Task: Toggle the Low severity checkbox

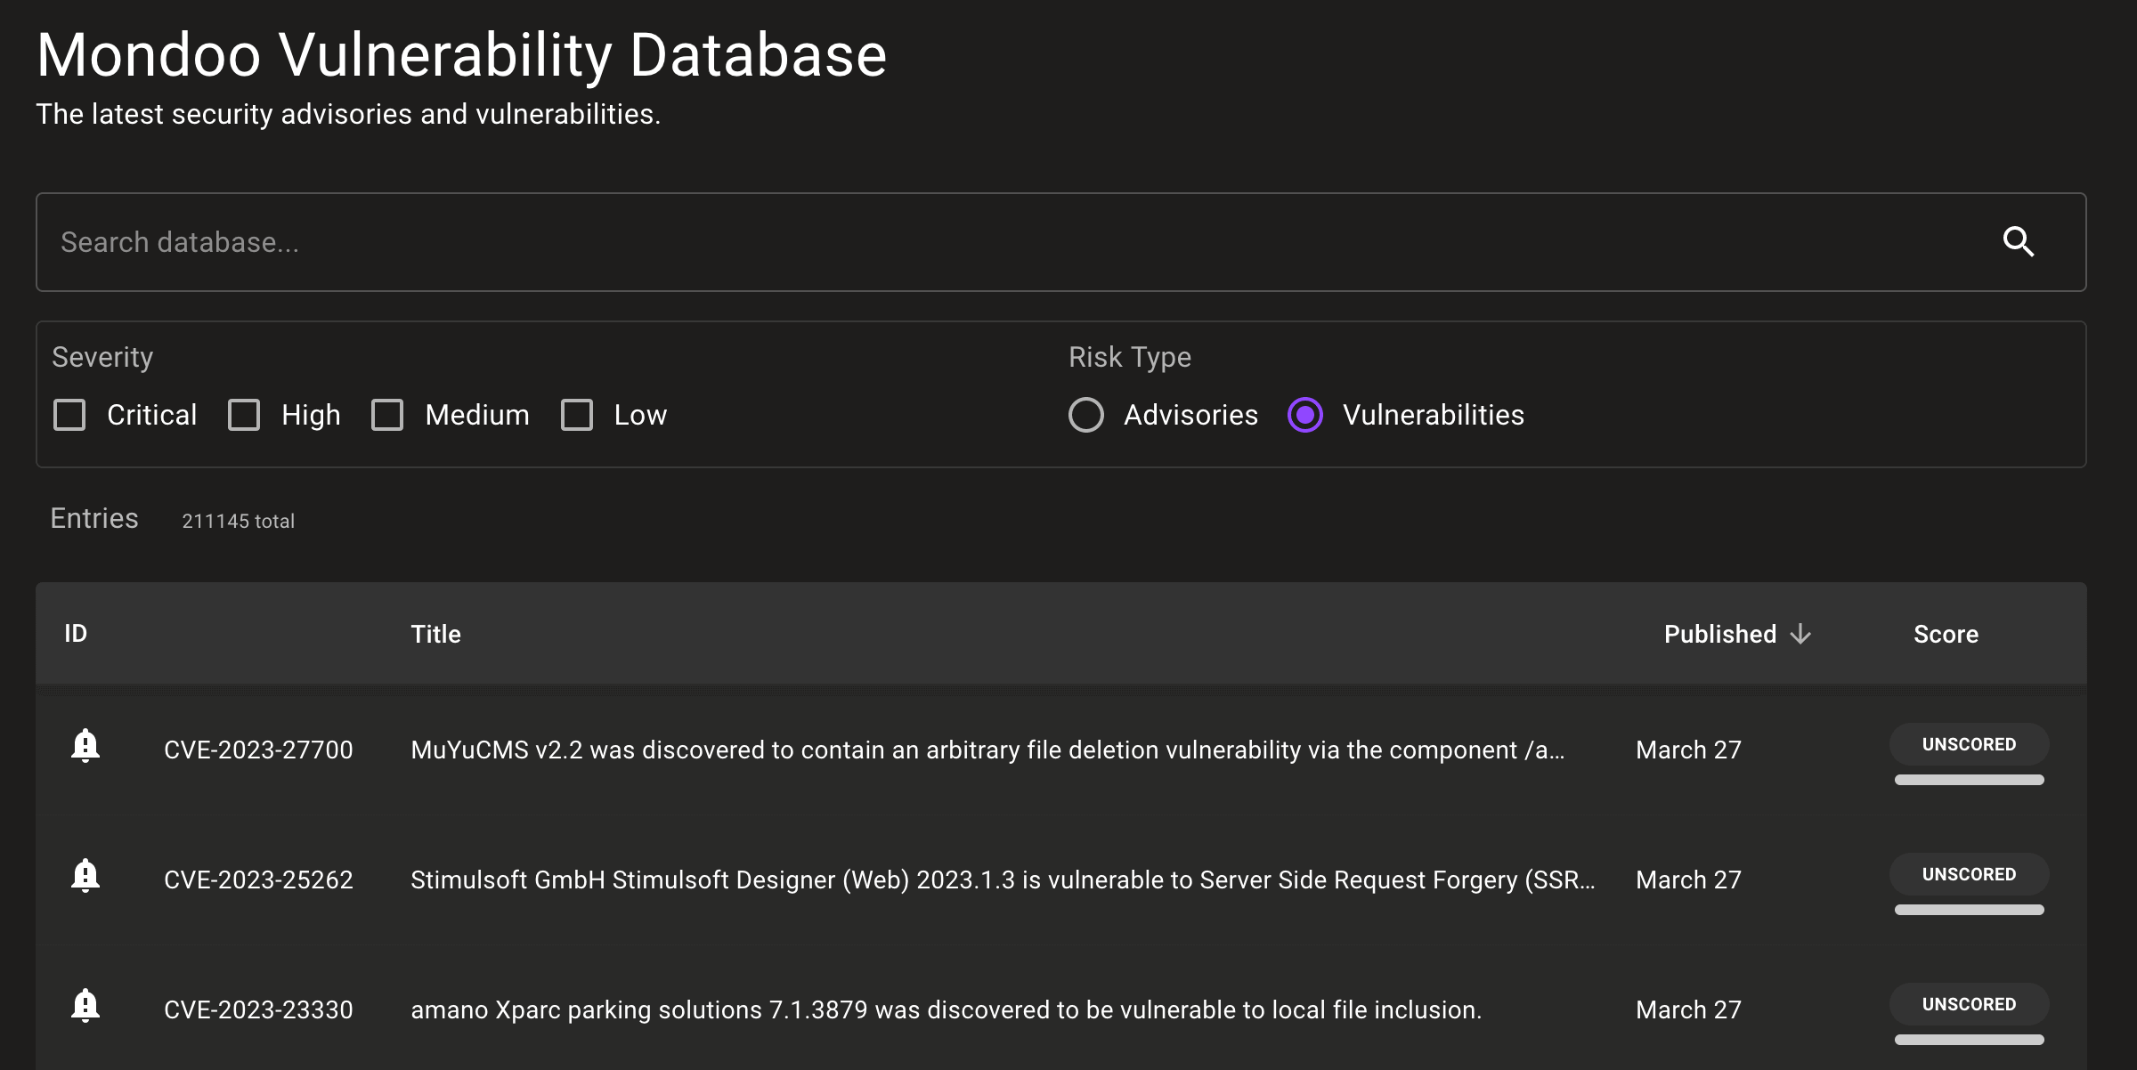Action: coord(577,415)
